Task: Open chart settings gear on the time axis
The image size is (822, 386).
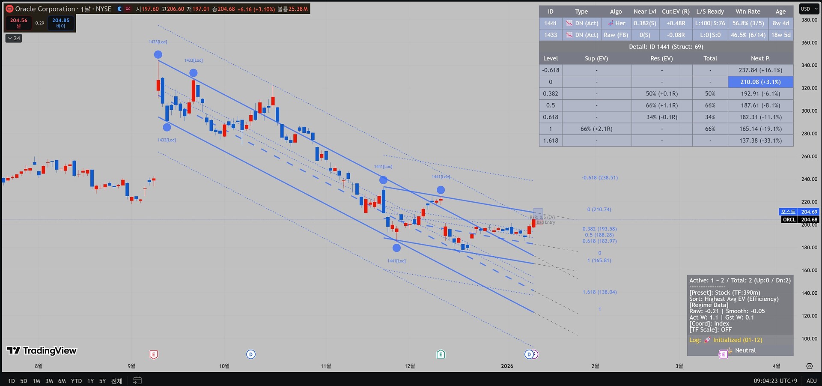Action: click(809, 366)
